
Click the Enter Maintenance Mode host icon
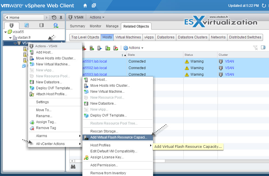point(84,48)
